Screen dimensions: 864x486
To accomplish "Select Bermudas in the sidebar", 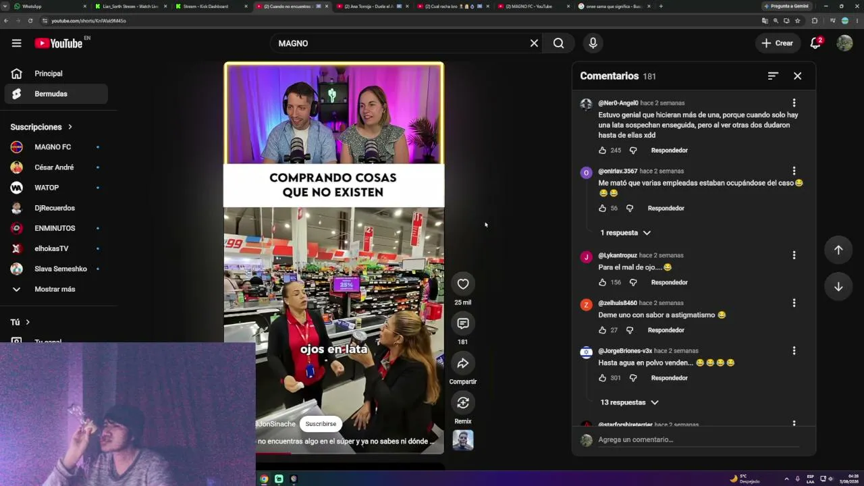I will (x=56, y=94).
